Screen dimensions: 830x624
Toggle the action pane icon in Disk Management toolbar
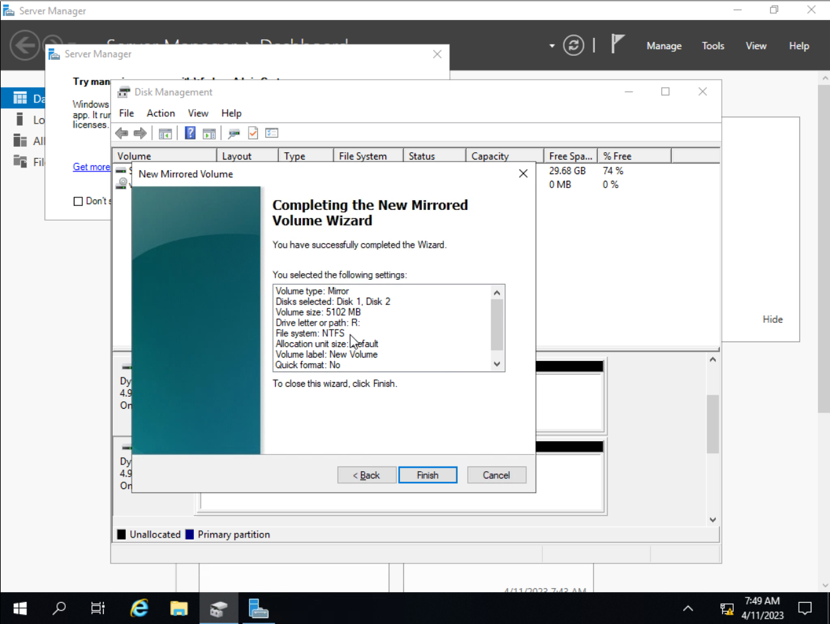[x=209, y=133]
